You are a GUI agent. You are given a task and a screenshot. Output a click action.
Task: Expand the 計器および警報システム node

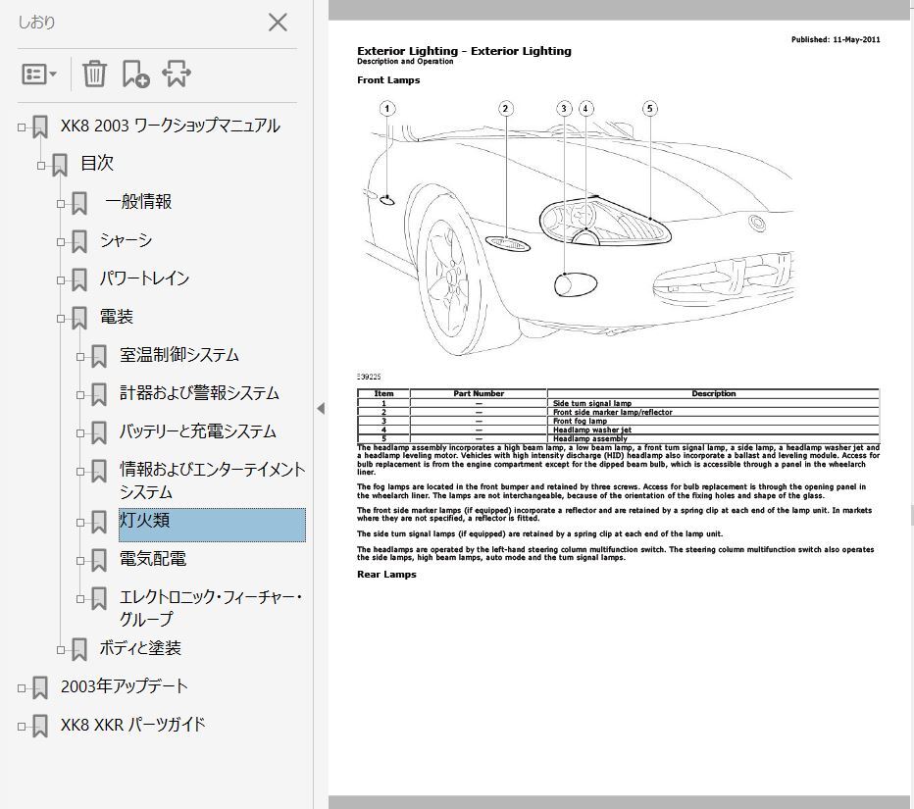click(80, 395)
